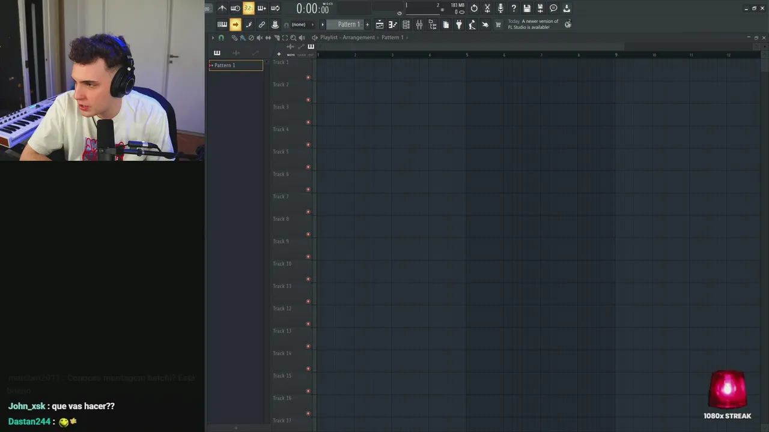The image size is (769, 432).
Task: Click the download content icon
Action: 567,8
